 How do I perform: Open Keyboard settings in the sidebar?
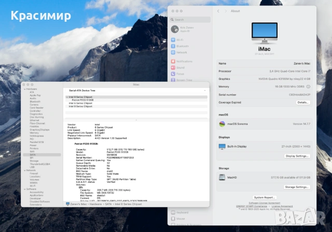[x=179, y=212]
